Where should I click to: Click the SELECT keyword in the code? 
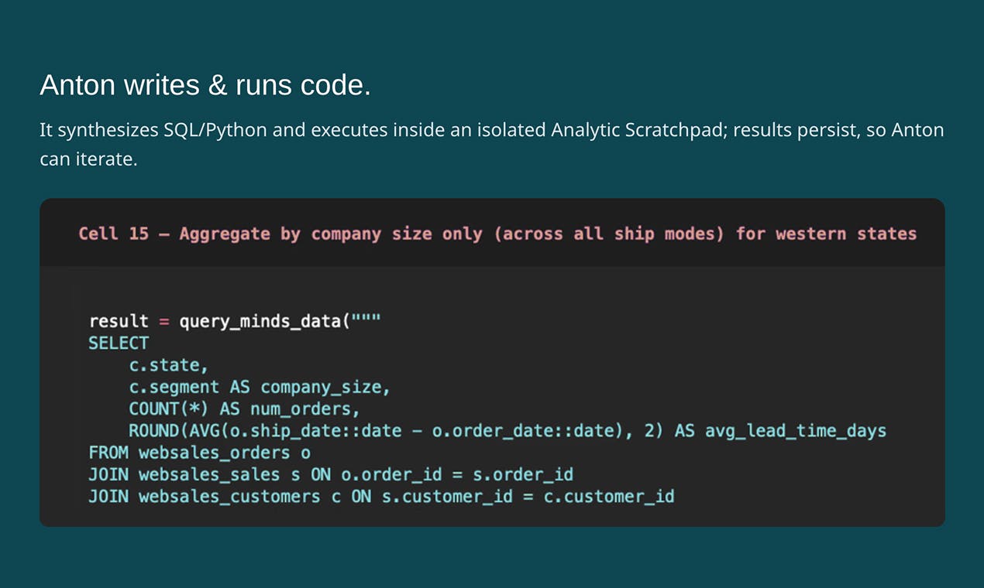(119, 343)
